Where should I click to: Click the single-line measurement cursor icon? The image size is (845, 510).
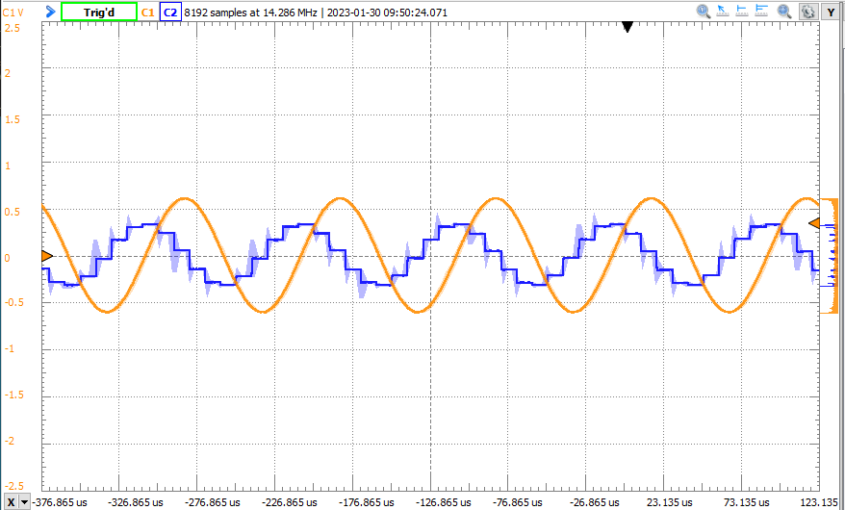742,12
